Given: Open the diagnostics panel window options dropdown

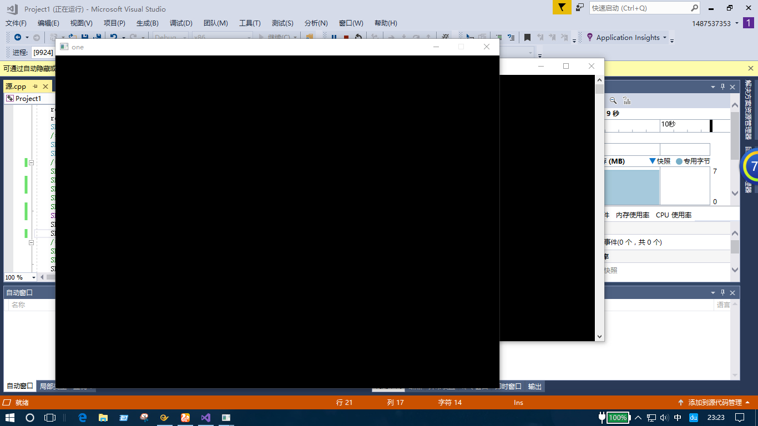Looking at the screenshot, I should 713,87.
